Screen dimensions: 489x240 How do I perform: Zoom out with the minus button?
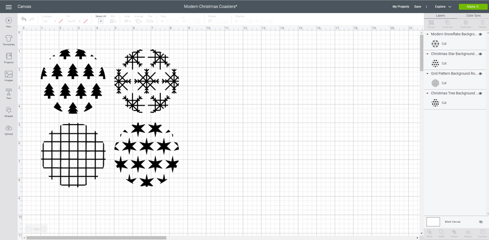(28, 229)
